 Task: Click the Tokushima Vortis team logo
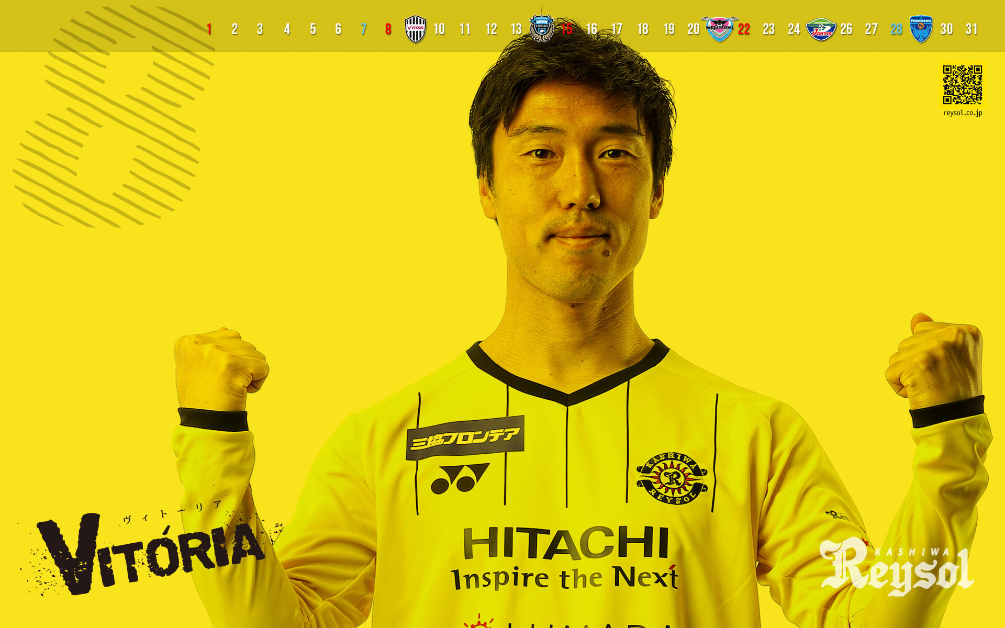point(821,29)
